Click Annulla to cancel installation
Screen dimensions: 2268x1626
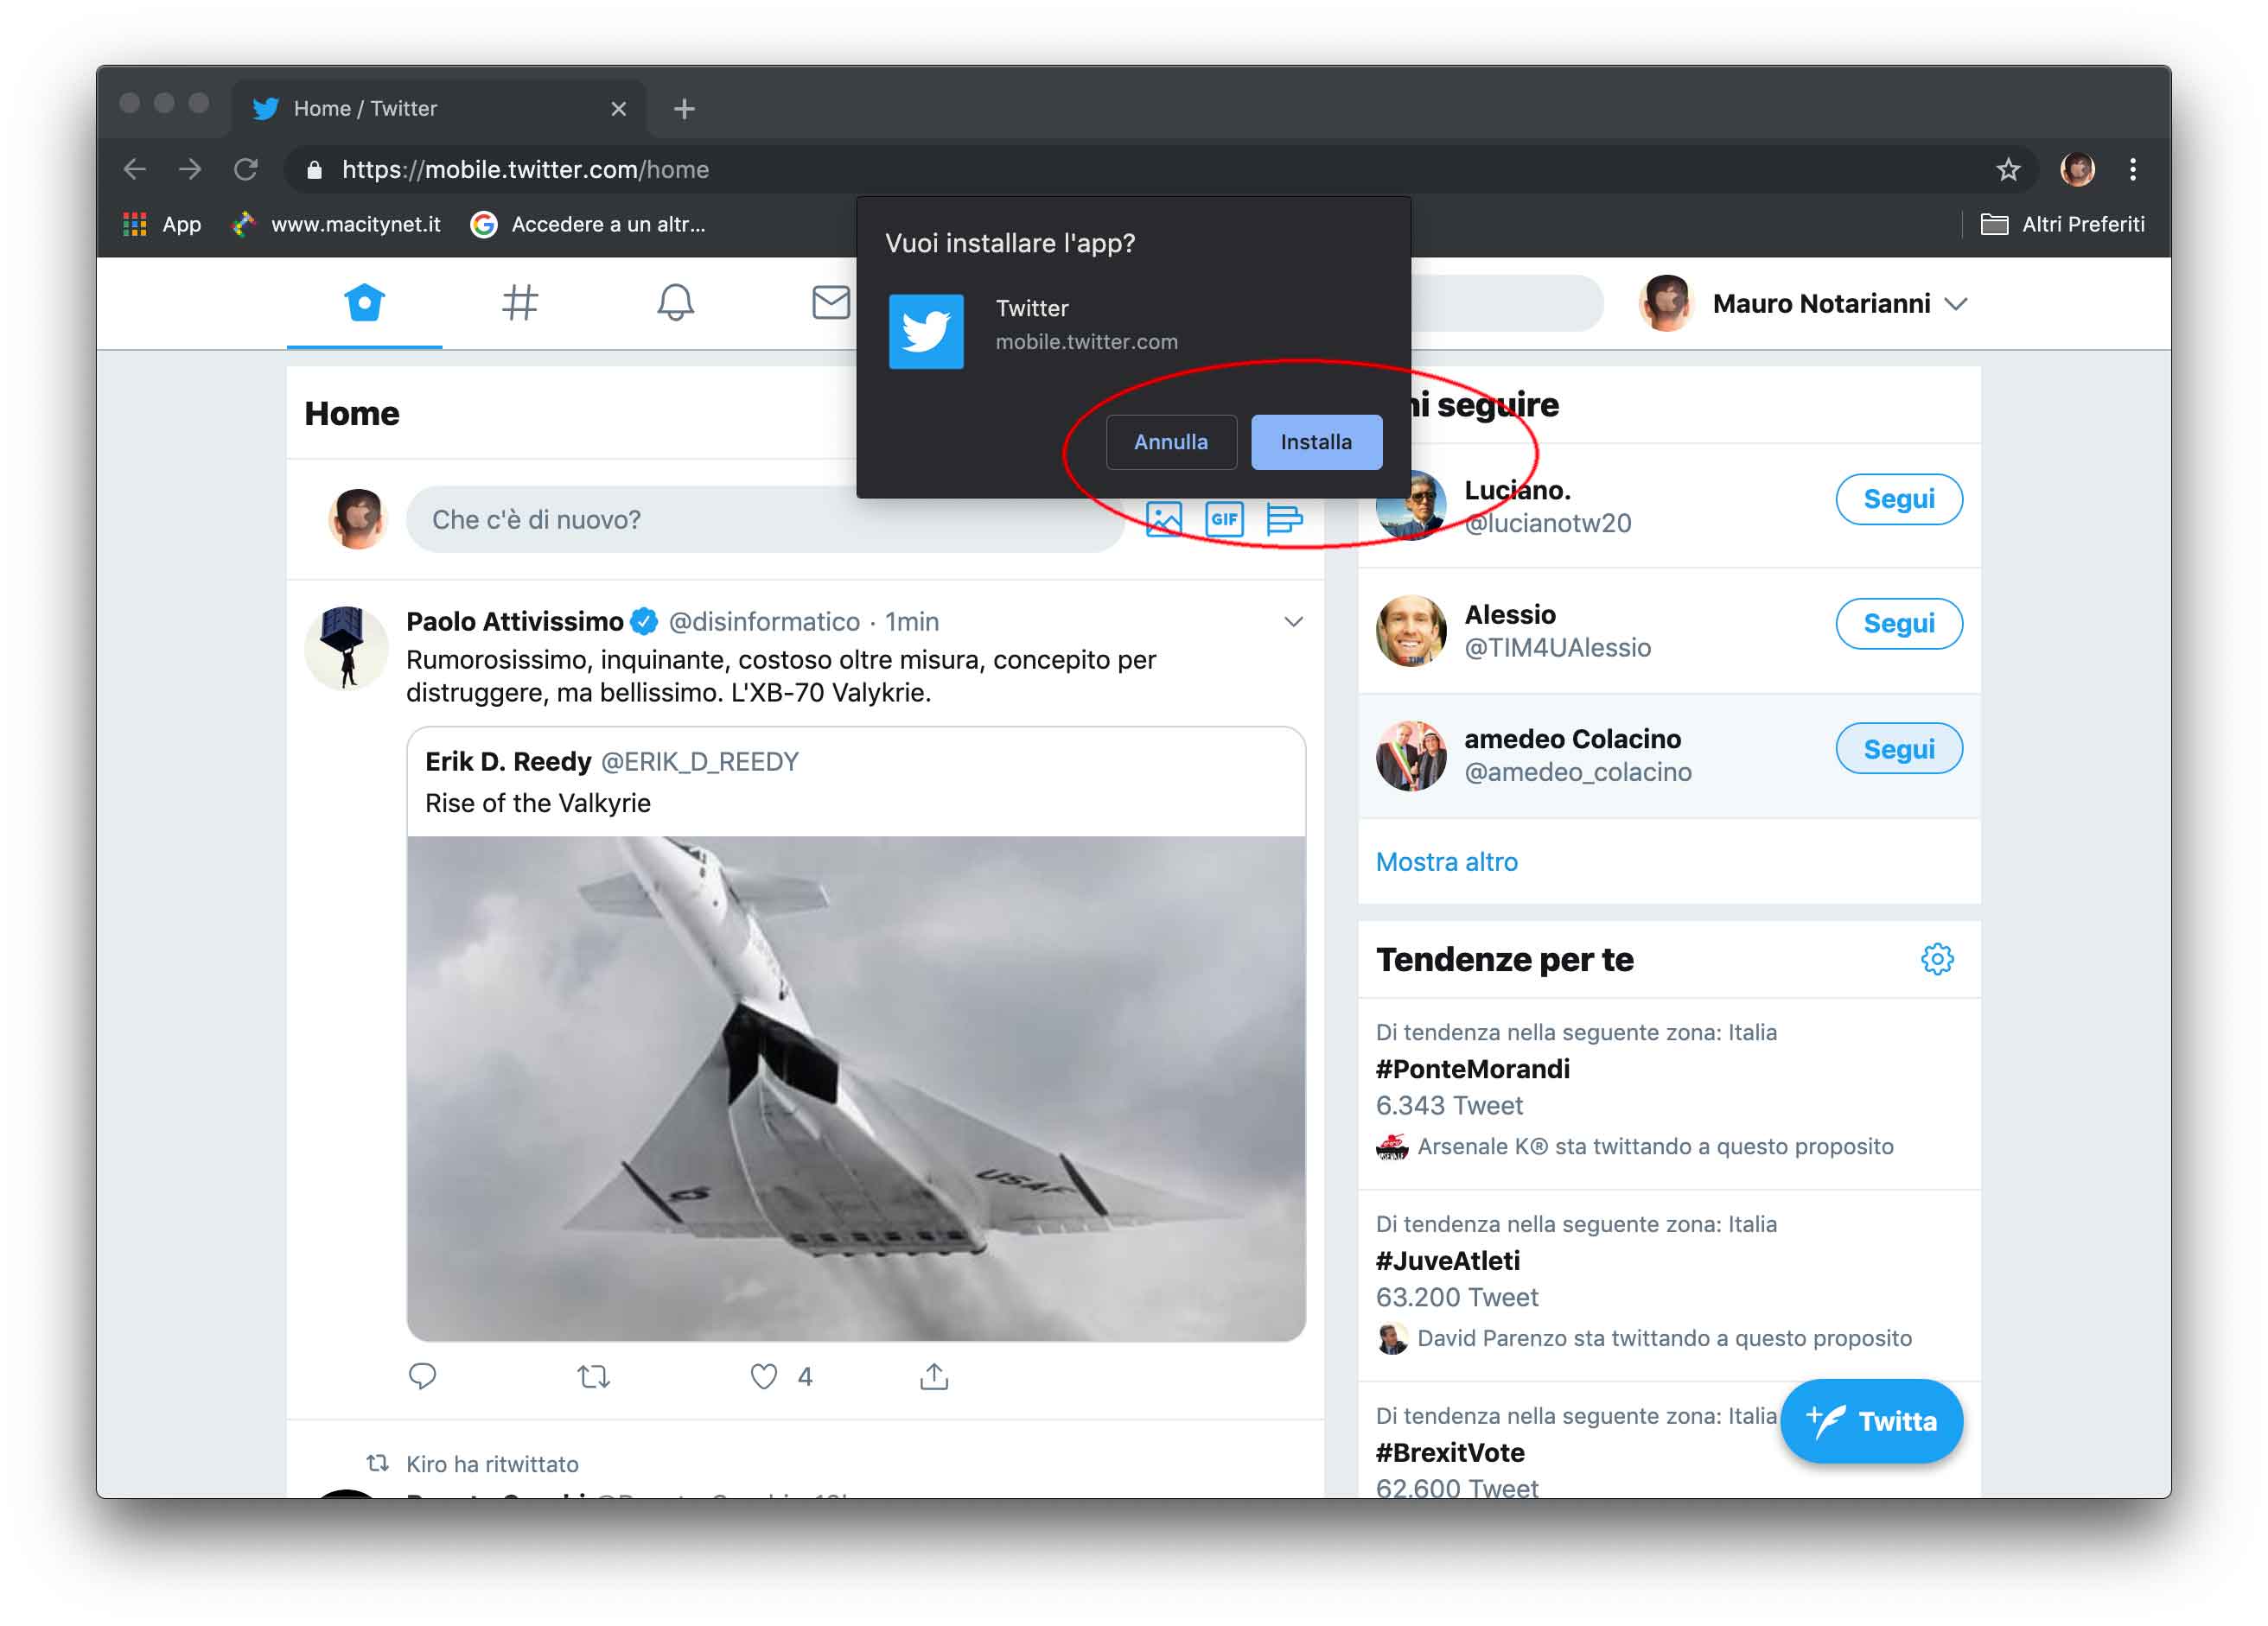pyautogui.click(x=1170, y=441)
